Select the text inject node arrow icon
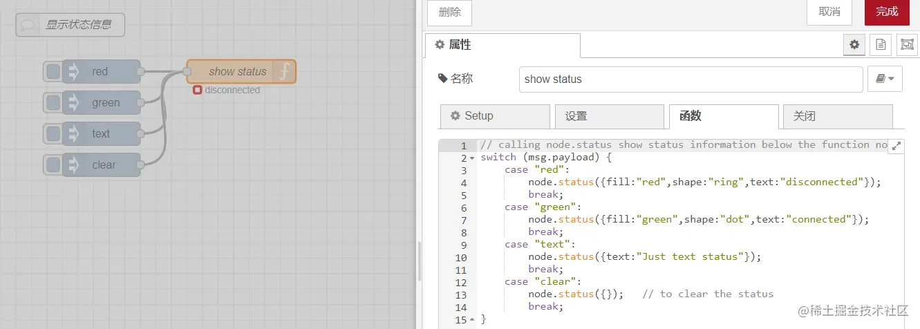This screenshot has width=920, height=329. pyautogui.click(x=73, y=133)
